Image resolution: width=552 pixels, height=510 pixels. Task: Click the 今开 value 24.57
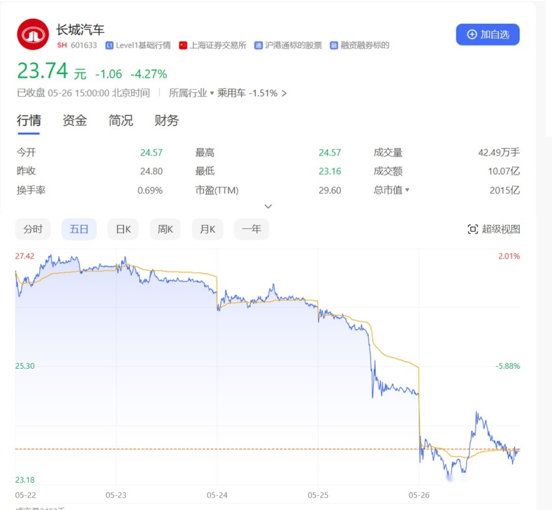coord(152,152)
